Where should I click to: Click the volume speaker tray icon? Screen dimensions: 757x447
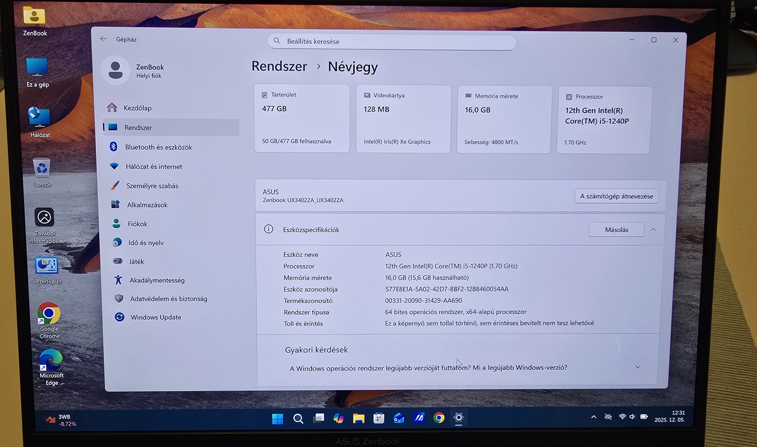coord(633,416)
